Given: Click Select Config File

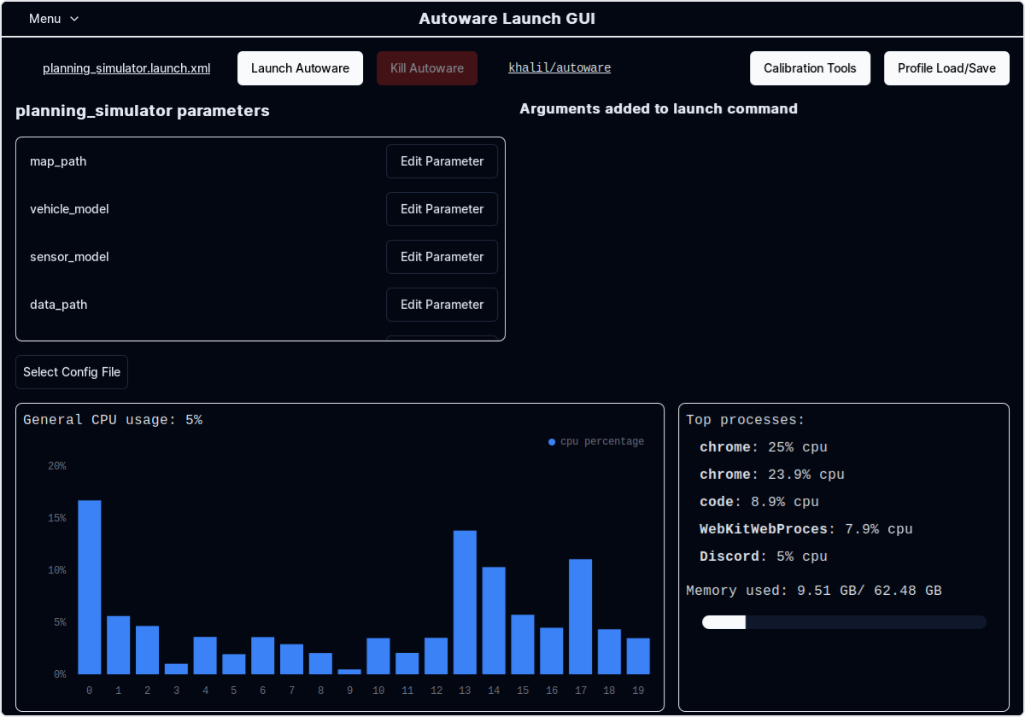Looking at the screenshot, I should (x=72, y=372).
